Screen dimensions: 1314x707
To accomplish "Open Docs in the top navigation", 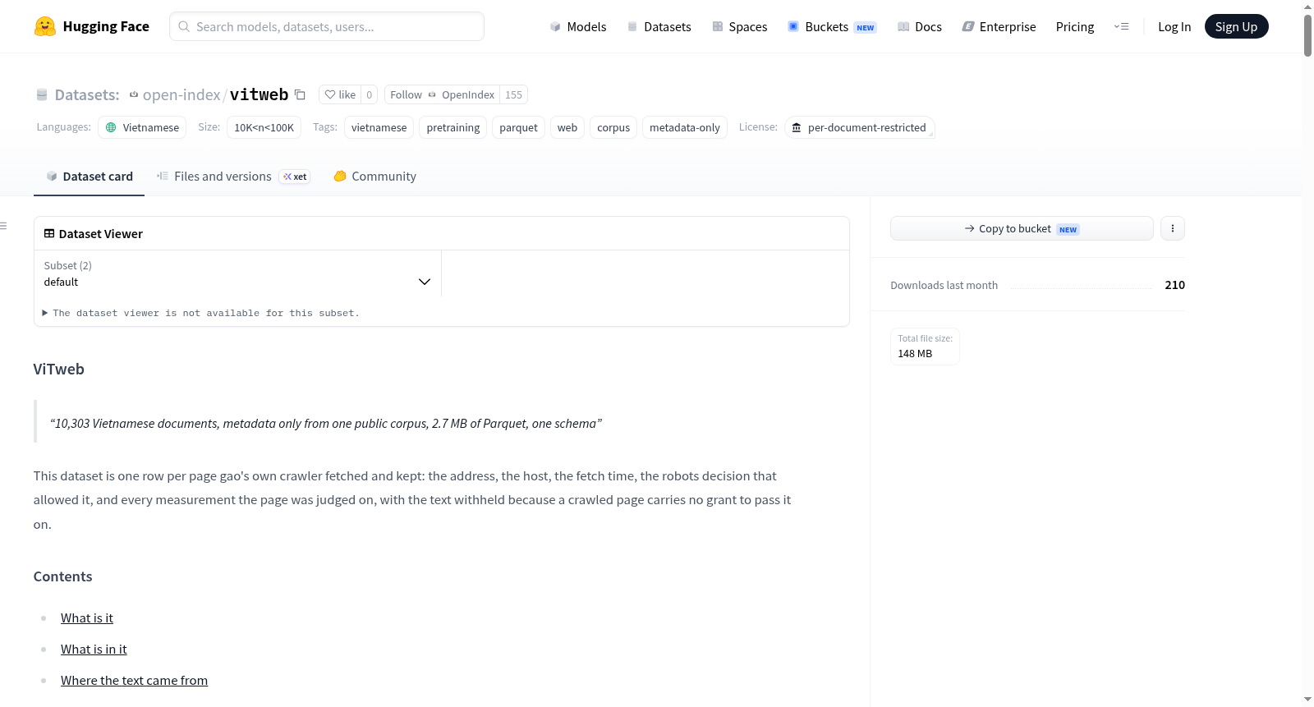I will (x=920, y=26).
